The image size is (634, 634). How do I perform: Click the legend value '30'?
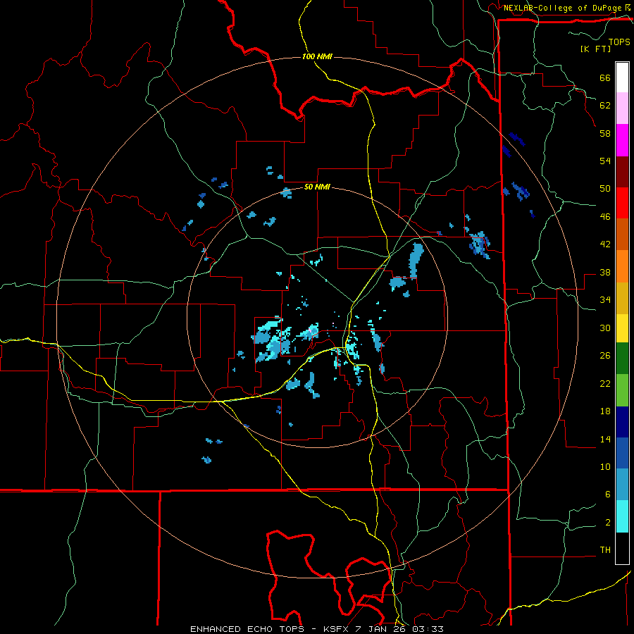point(605,328)
